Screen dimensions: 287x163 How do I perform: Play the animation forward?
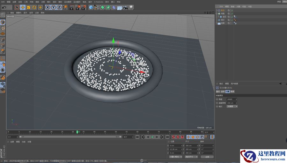[x=152, y=137]
